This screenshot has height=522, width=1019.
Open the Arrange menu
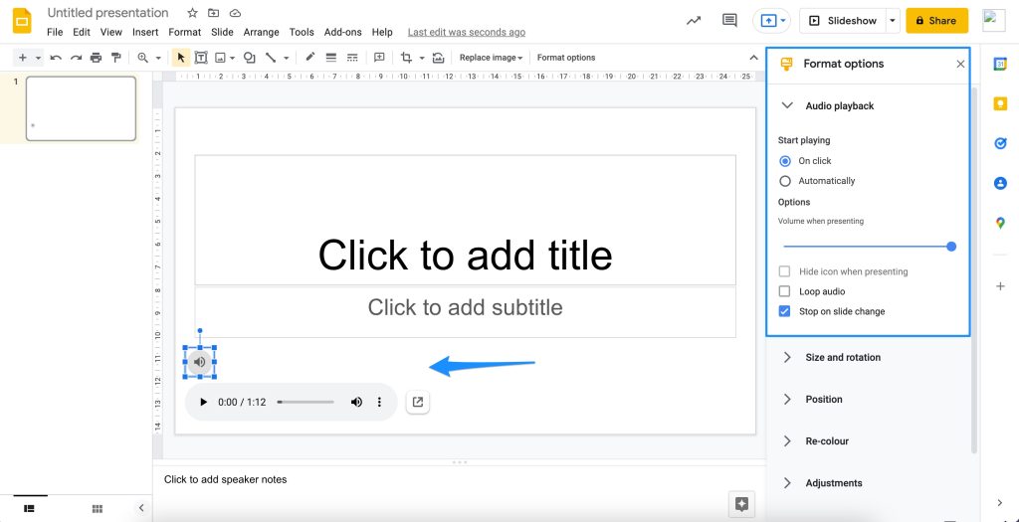[262, 32]
